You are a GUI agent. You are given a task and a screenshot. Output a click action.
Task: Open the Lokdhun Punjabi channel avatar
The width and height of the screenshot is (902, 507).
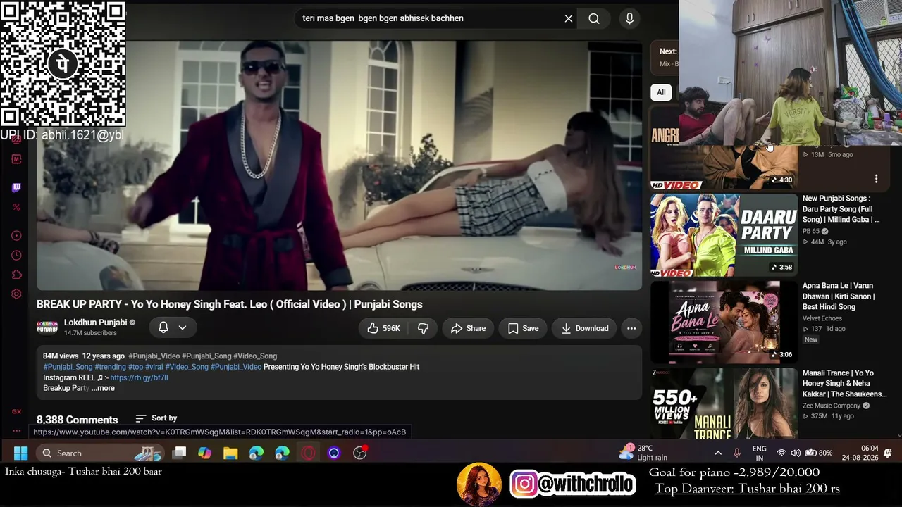pyautogui.click(x=47, y=327)
